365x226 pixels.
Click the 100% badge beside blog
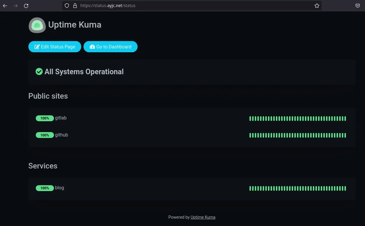[45, 188]
